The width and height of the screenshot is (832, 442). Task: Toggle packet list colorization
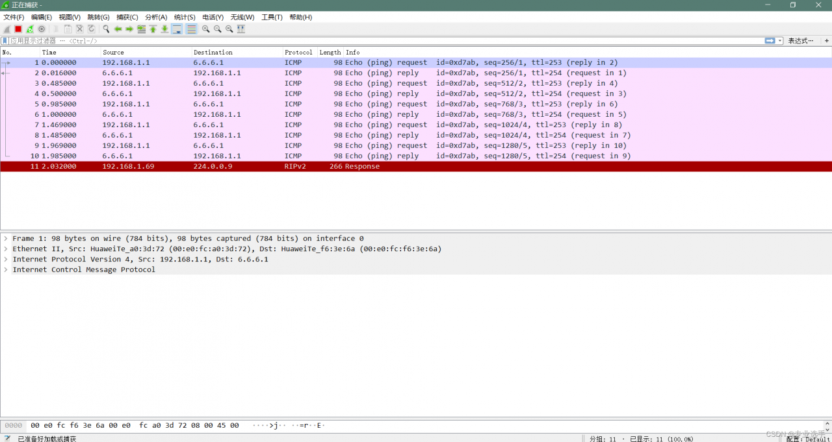[192, 29]
